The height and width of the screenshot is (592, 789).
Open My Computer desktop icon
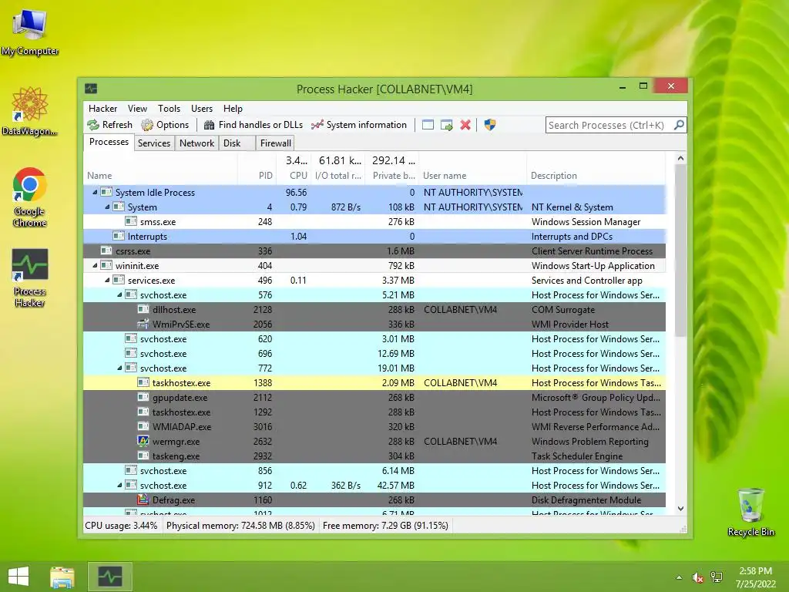[x=30, y=32]
